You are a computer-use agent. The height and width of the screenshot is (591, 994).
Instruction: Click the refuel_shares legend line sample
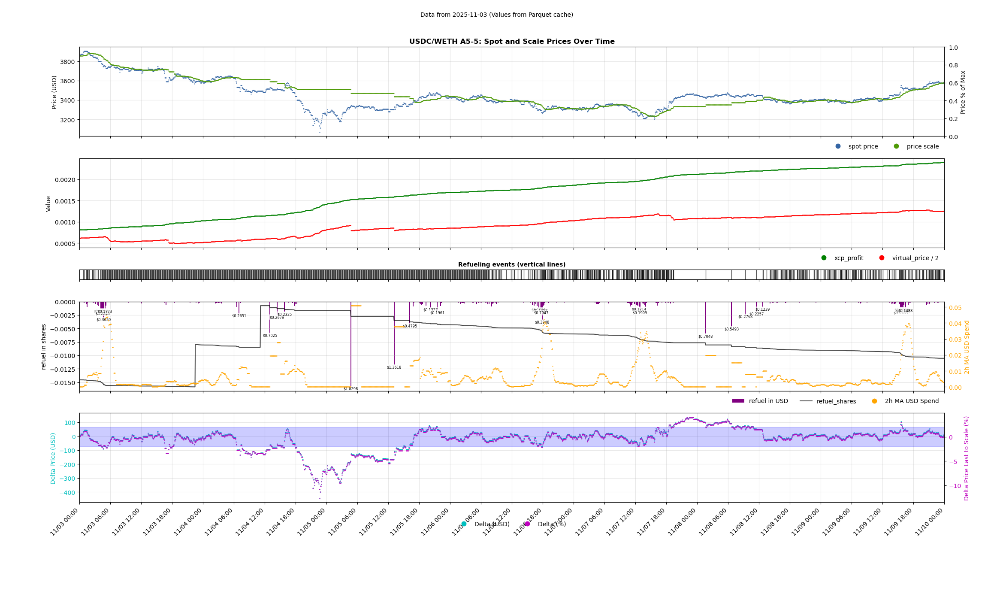[806, 401]
